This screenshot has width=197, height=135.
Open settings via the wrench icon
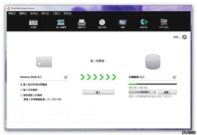coord(184,37)
